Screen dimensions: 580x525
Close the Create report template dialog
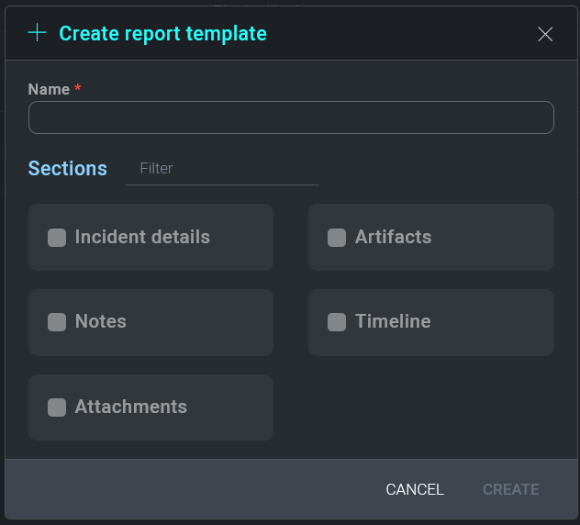[x=545, y=34]
